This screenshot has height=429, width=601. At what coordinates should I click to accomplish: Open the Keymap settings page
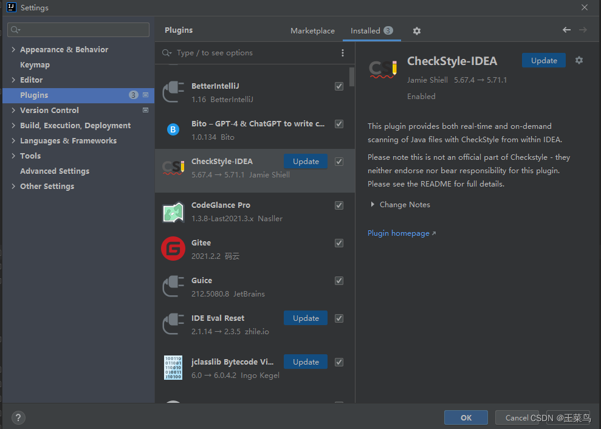tap(35, 65)
